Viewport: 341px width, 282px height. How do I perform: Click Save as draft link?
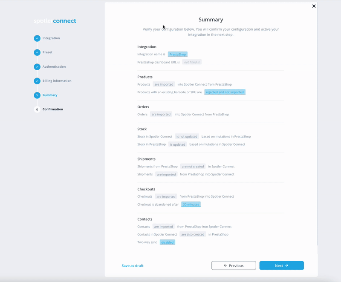pyautogui.click(x=133, y=265)
